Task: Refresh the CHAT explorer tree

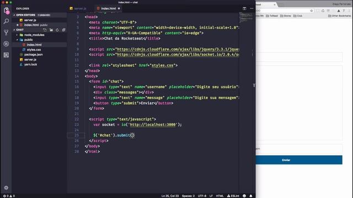Action: [x=57, y=30]
